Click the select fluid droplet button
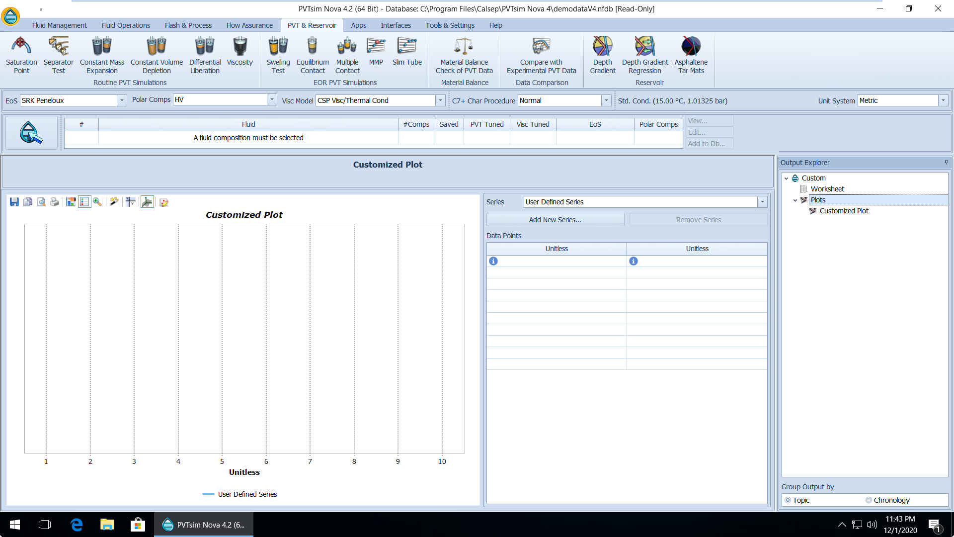 coord(31,133)
